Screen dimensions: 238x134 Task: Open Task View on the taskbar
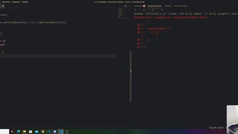[12, 131]
